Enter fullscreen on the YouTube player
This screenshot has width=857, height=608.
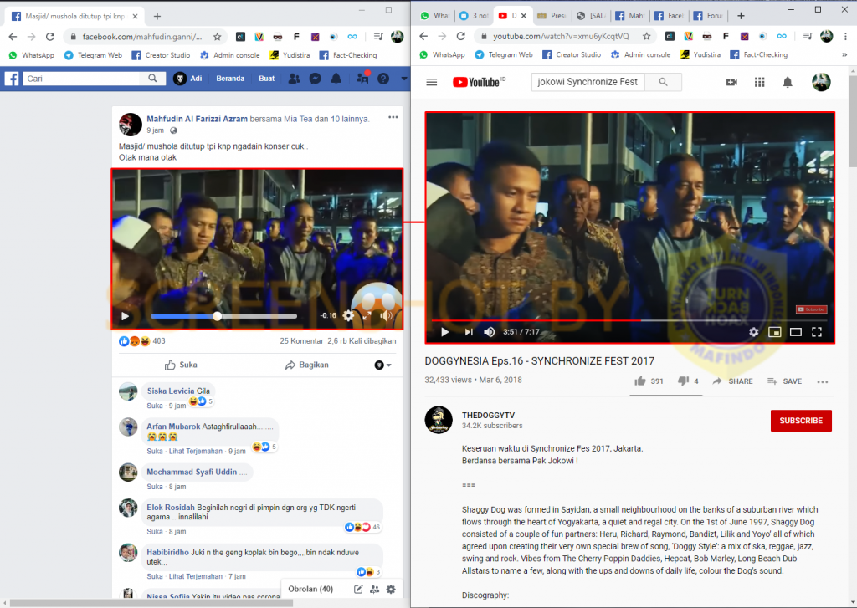click(817, 332)
